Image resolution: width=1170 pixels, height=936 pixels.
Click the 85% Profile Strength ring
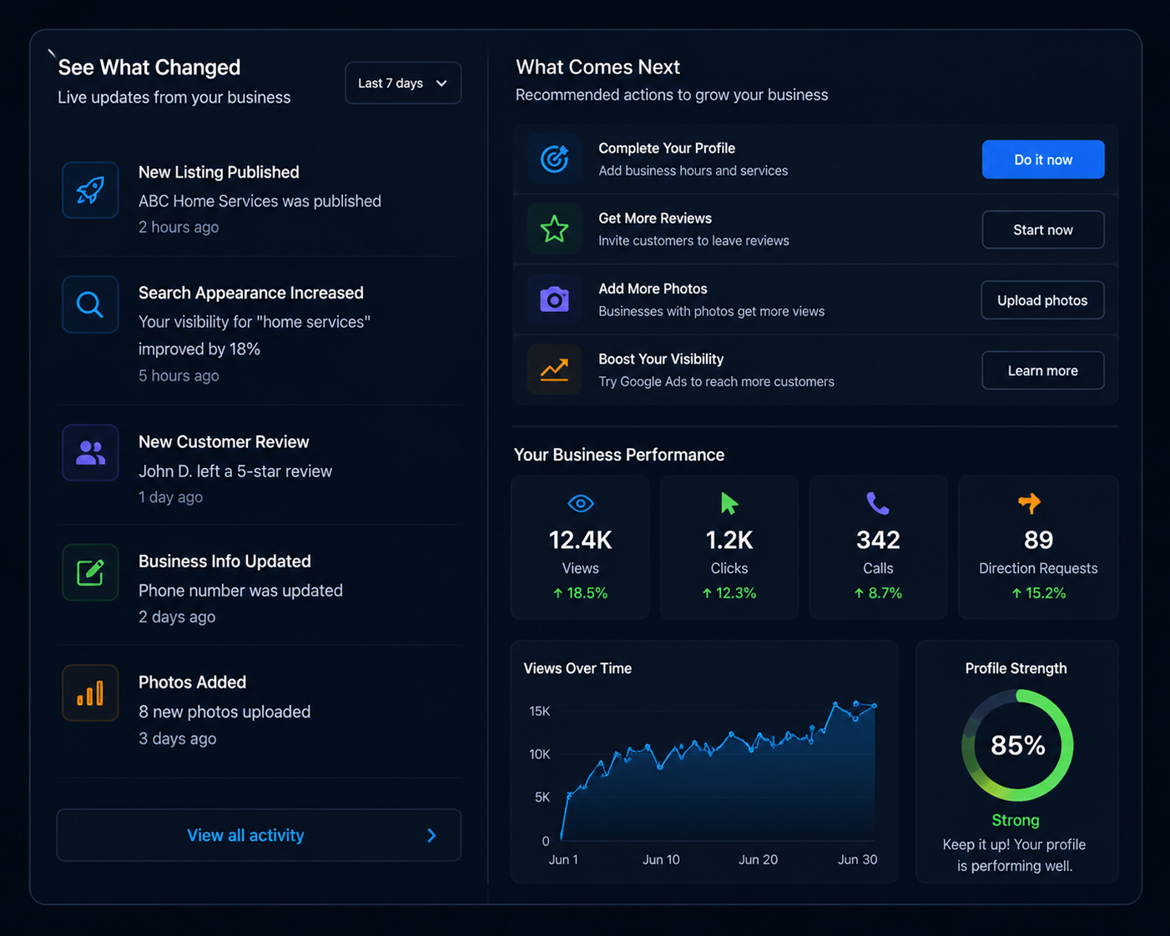pos(1017,745)
